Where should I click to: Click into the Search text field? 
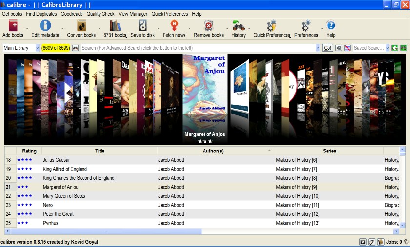198,48
